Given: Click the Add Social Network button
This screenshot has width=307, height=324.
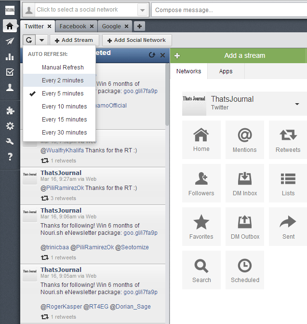Looking at the screenshot, I should [x=137, y=40].
